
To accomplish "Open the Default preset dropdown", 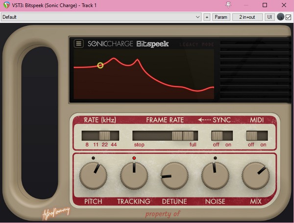I will tap(101, 17).
